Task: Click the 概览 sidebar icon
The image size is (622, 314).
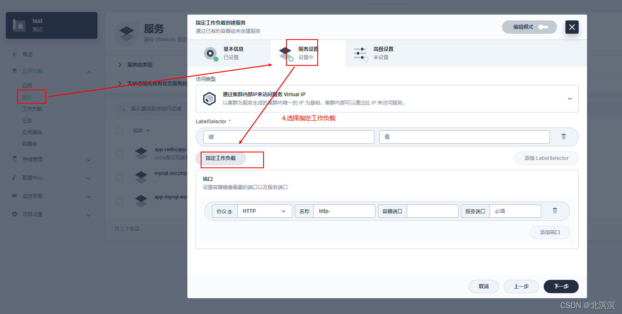Action: pyautogui.click(x=15, y=54)
